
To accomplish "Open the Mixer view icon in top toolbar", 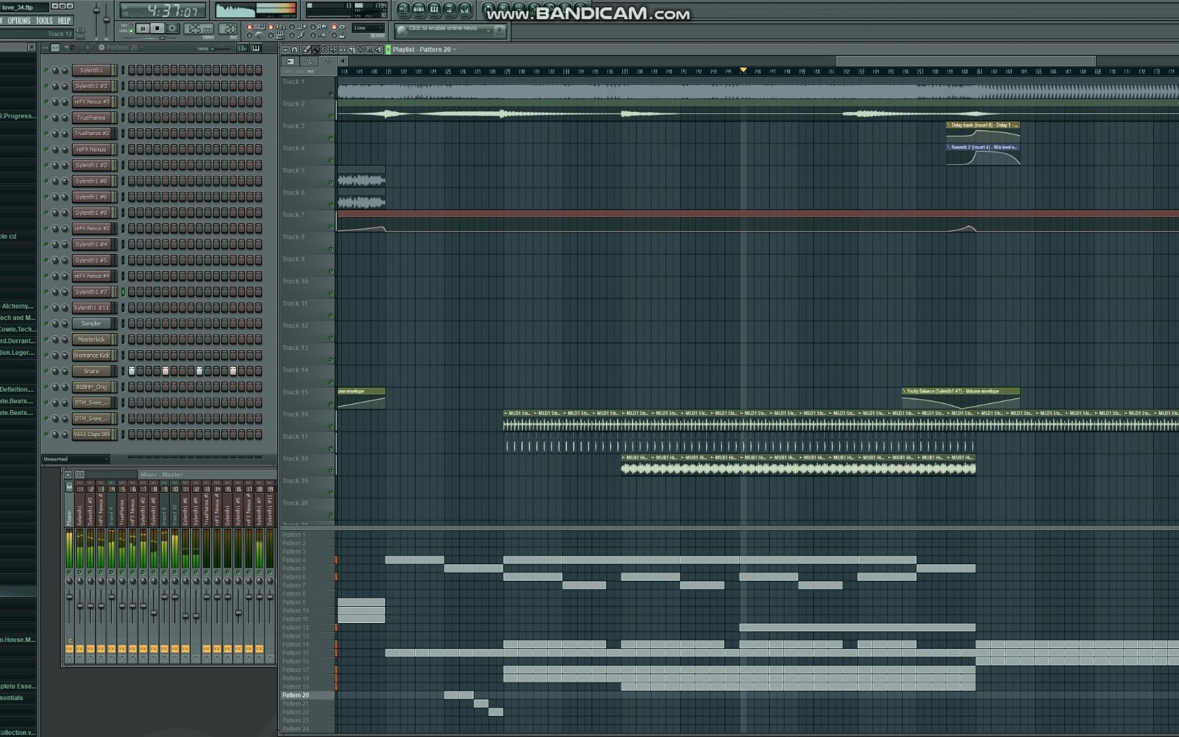I will [x=465, y=10].
